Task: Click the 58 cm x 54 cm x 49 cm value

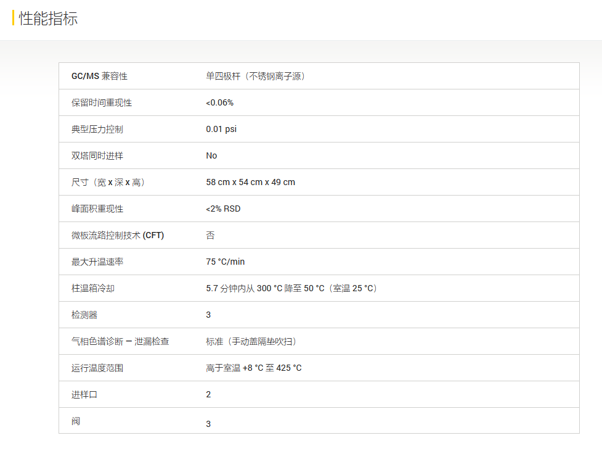Action: pyautogui.click(x=250, y=183)
